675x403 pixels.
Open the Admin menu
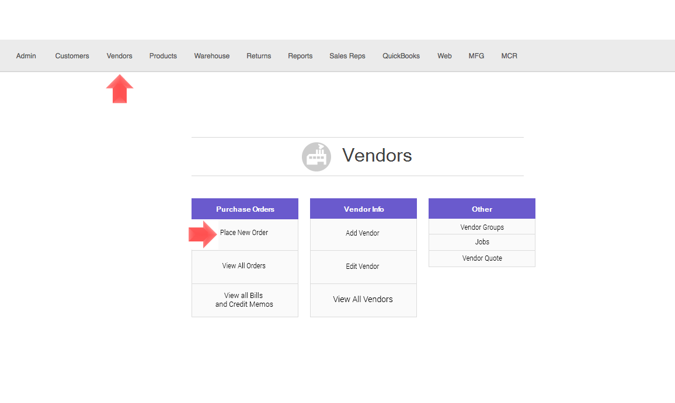[x=26, y=56]
